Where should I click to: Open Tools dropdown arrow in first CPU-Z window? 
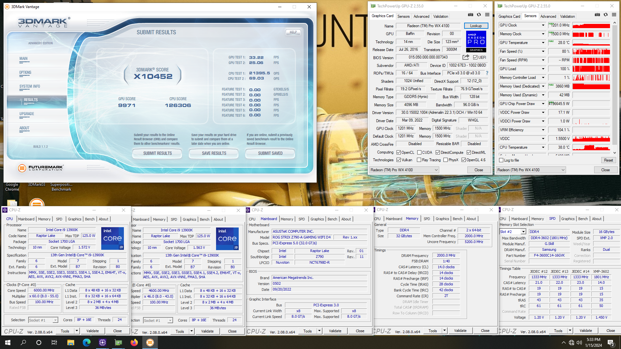coord(77,331)
